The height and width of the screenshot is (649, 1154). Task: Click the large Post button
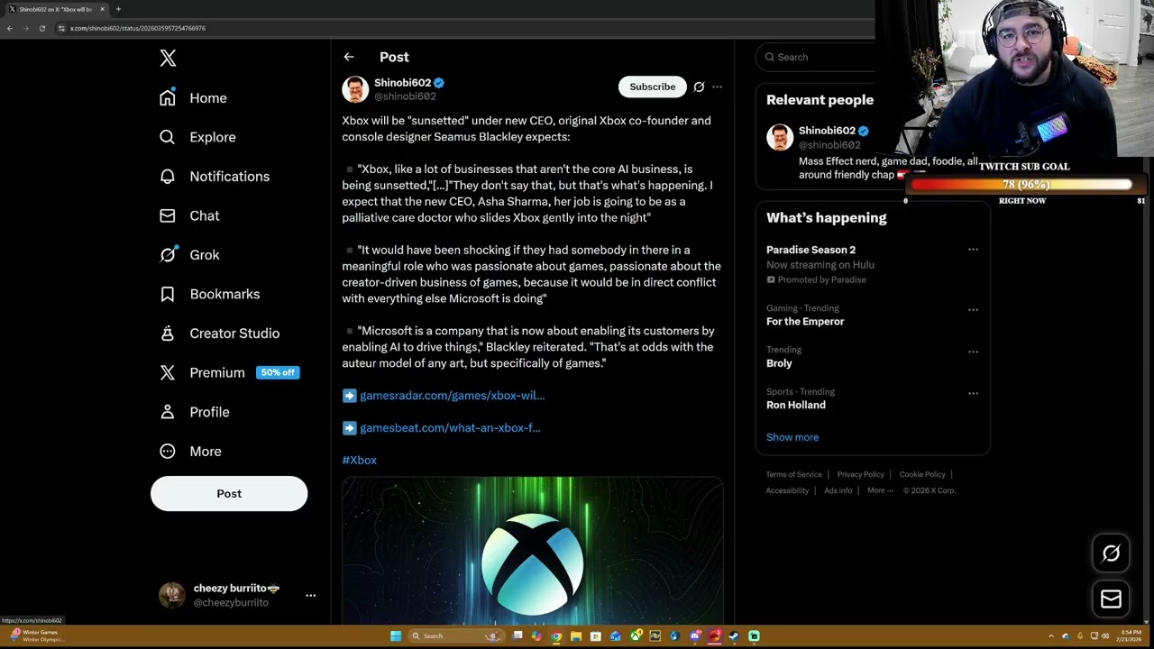coord(229,494)
